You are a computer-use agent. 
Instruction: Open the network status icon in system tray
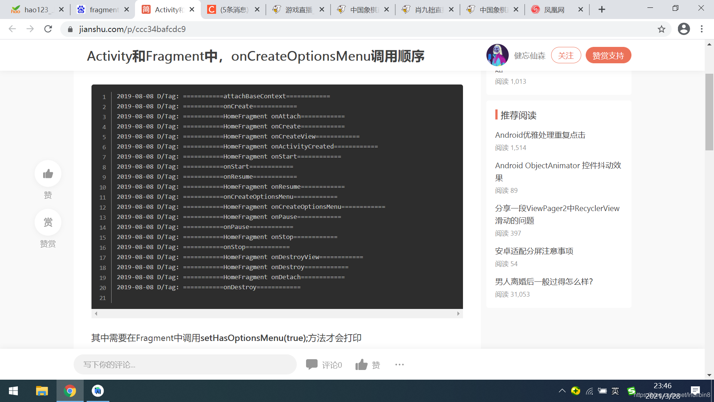tap(589, 391)
